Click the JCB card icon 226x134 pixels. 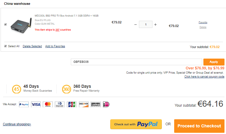[x=71, y=105]
